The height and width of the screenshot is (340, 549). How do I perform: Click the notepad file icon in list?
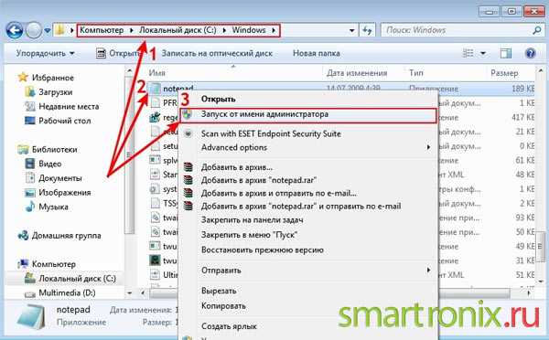[155, 88]
